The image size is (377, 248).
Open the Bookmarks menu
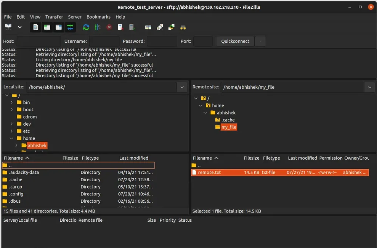click(x=98, y=17)
